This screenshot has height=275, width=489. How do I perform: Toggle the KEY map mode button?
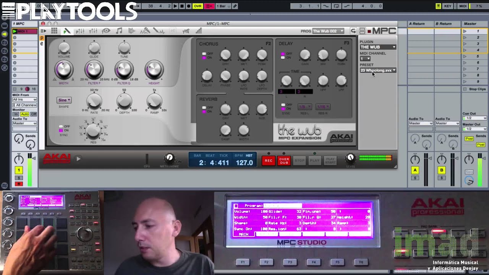coord(448,6)
